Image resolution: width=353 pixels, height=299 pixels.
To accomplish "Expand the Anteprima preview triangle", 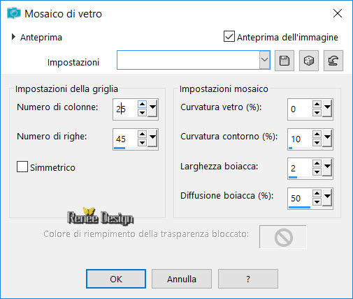I will [13, 37].
